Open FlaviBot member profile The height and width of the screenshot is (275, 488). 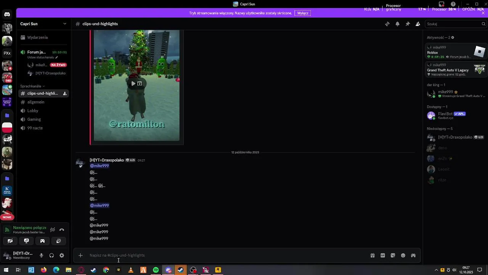[455, 115]
